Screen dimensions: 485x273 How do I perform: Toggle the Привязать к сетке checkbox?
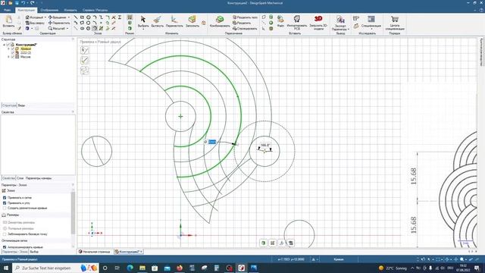(5, 197)
